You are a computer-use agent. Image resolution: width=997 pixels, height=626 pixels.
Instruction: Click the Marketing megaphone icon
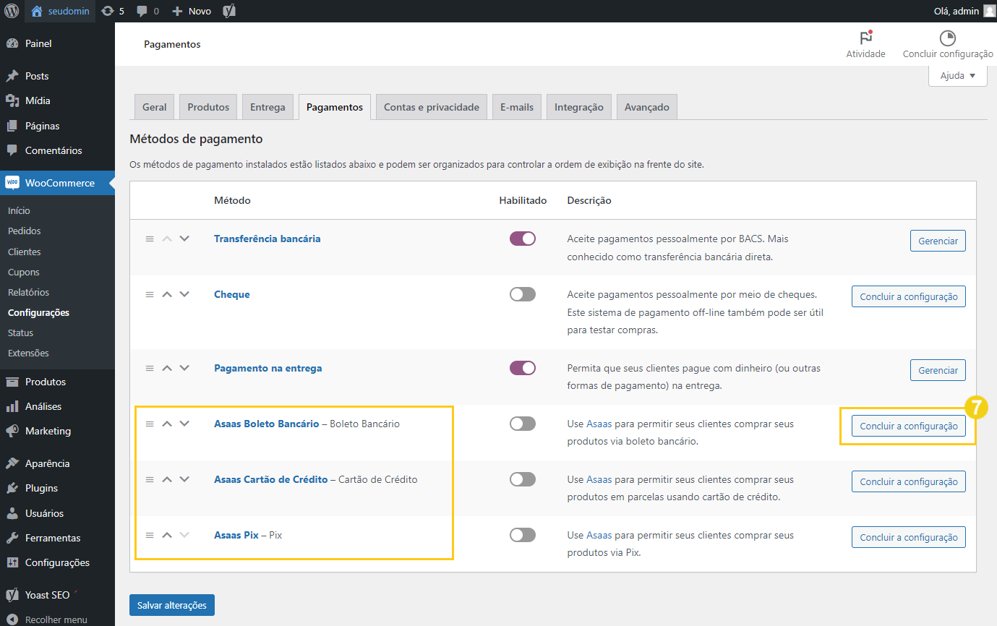coord(12,431)
